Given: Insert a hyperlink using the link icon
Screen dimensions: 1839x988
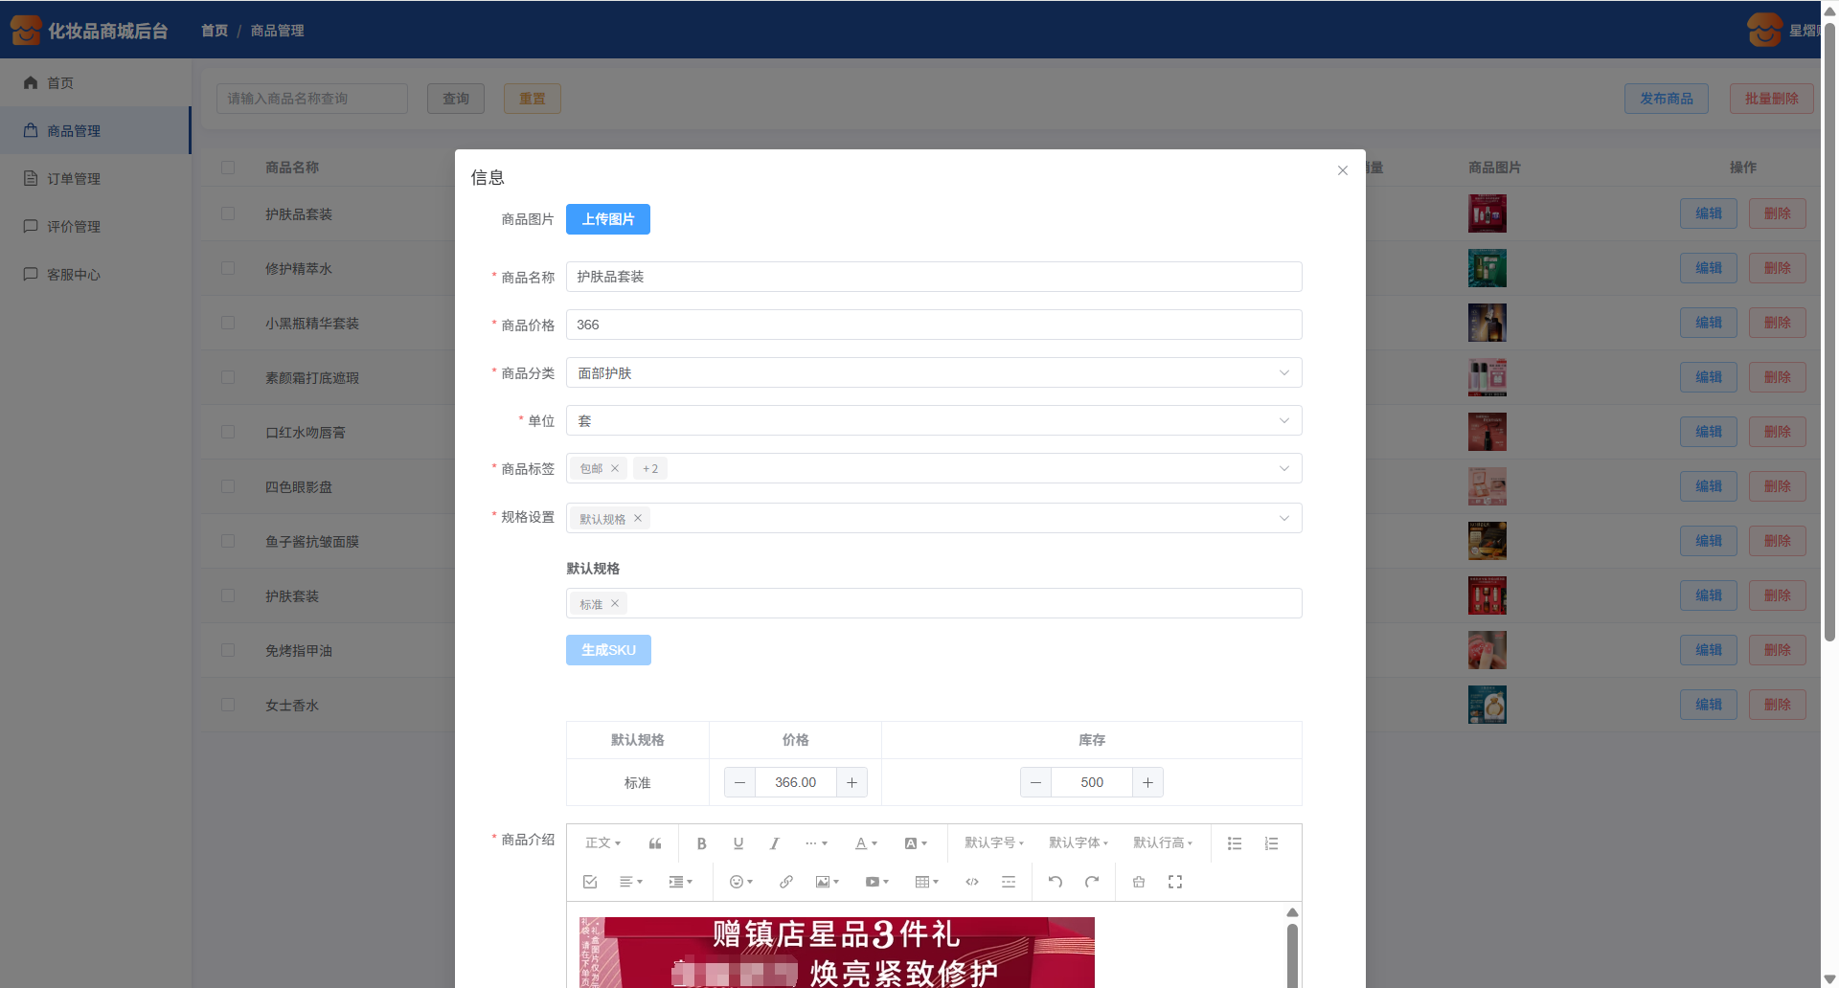Looking at the screenshot, I should 785,882.
